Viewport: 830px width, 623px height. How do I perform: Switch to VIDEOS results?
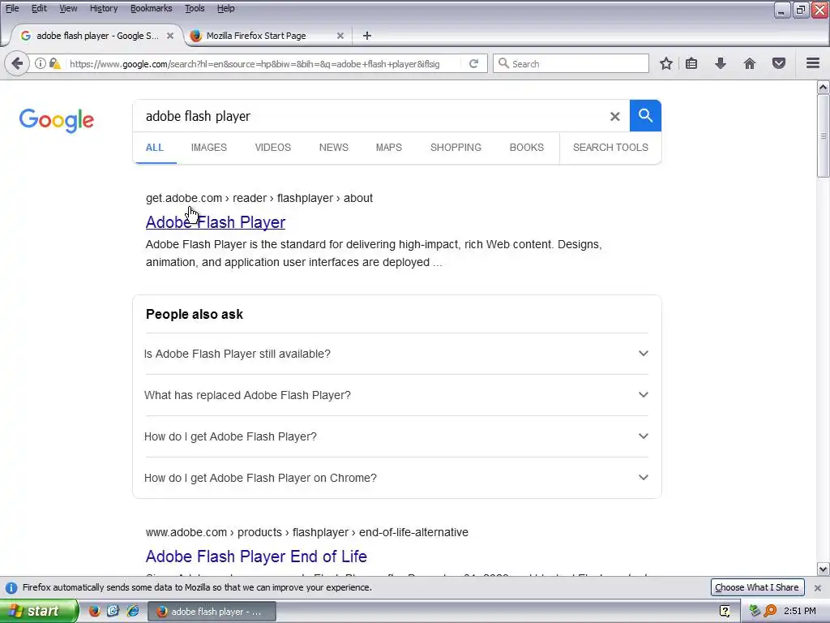(272, 148)
